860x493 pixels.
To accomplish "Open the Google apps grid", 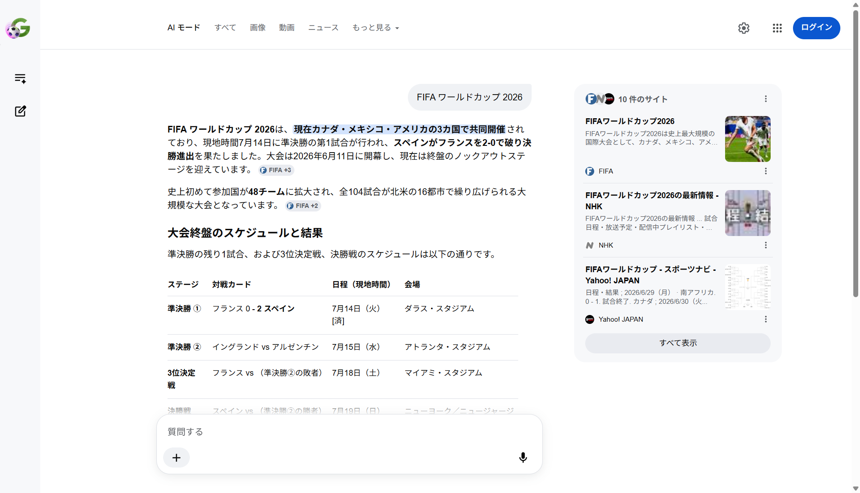I will 777,28.
